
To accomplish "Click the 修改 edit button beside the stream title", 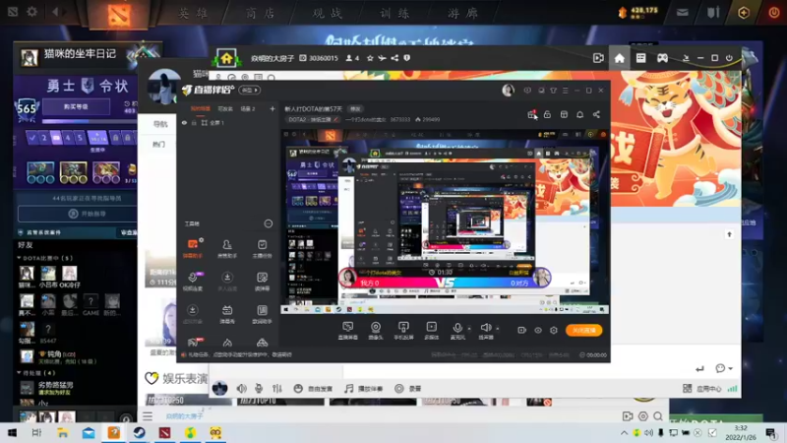I will coord(355,109).
